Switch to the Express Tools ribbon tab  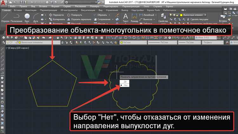click(154, 10)
